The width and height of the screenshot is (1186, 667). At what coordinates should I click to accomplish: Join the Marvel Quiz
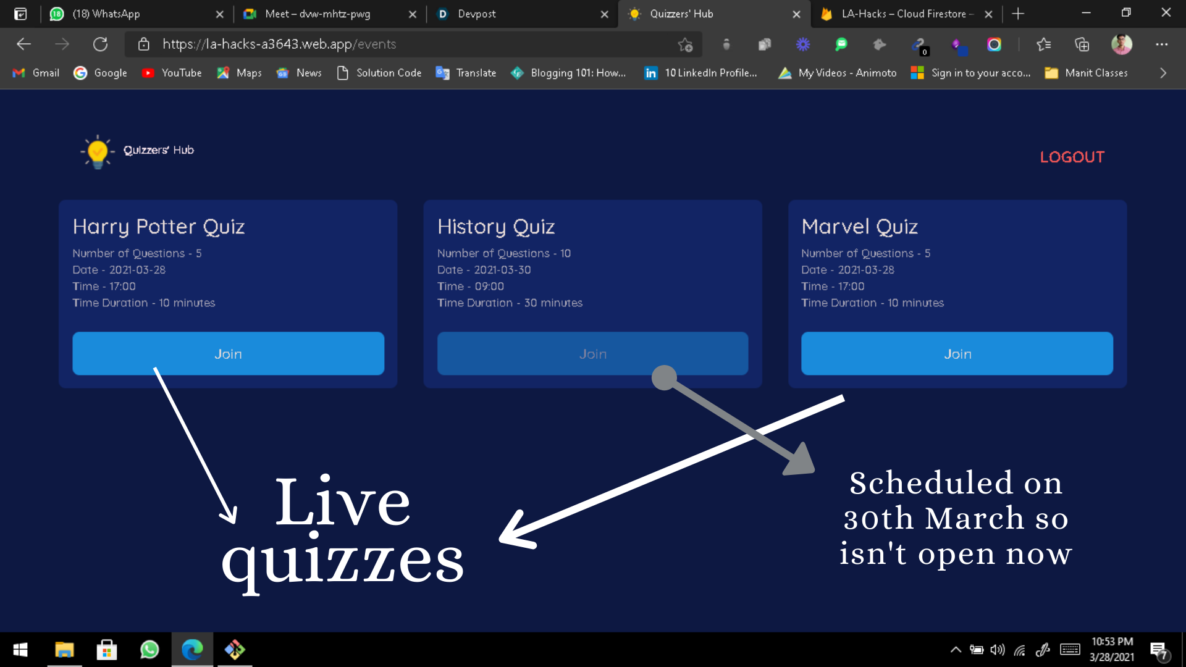(x=957, y=354)
